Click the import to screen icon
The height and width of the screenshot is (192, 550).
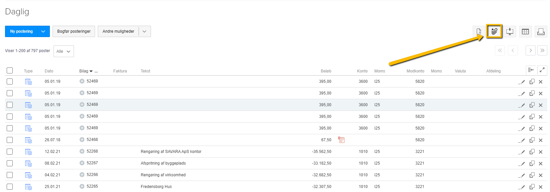(509, 31)
